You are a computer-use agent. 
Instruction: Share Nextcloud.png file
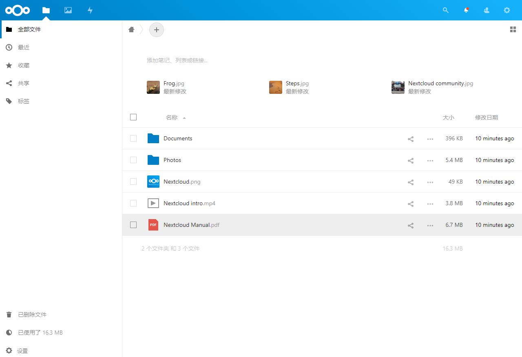411,182
